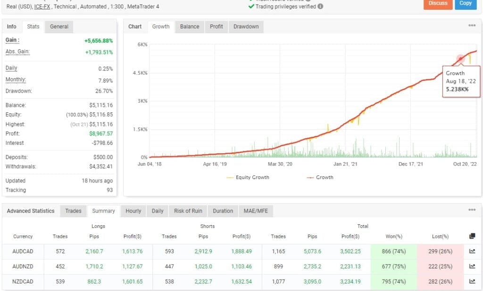
Task: Open the AUDNZD detail chart icon
Action: [x=471, y=267]
